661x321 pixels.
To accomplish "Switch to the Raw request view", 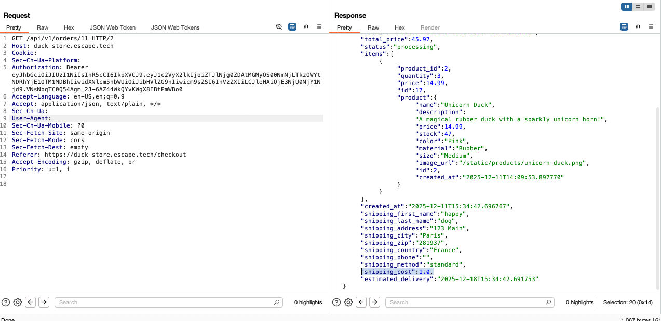I will tap(42, 27).
